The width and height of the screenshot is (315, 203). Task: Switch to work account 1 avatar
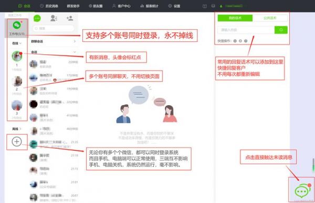click(17, 56)
